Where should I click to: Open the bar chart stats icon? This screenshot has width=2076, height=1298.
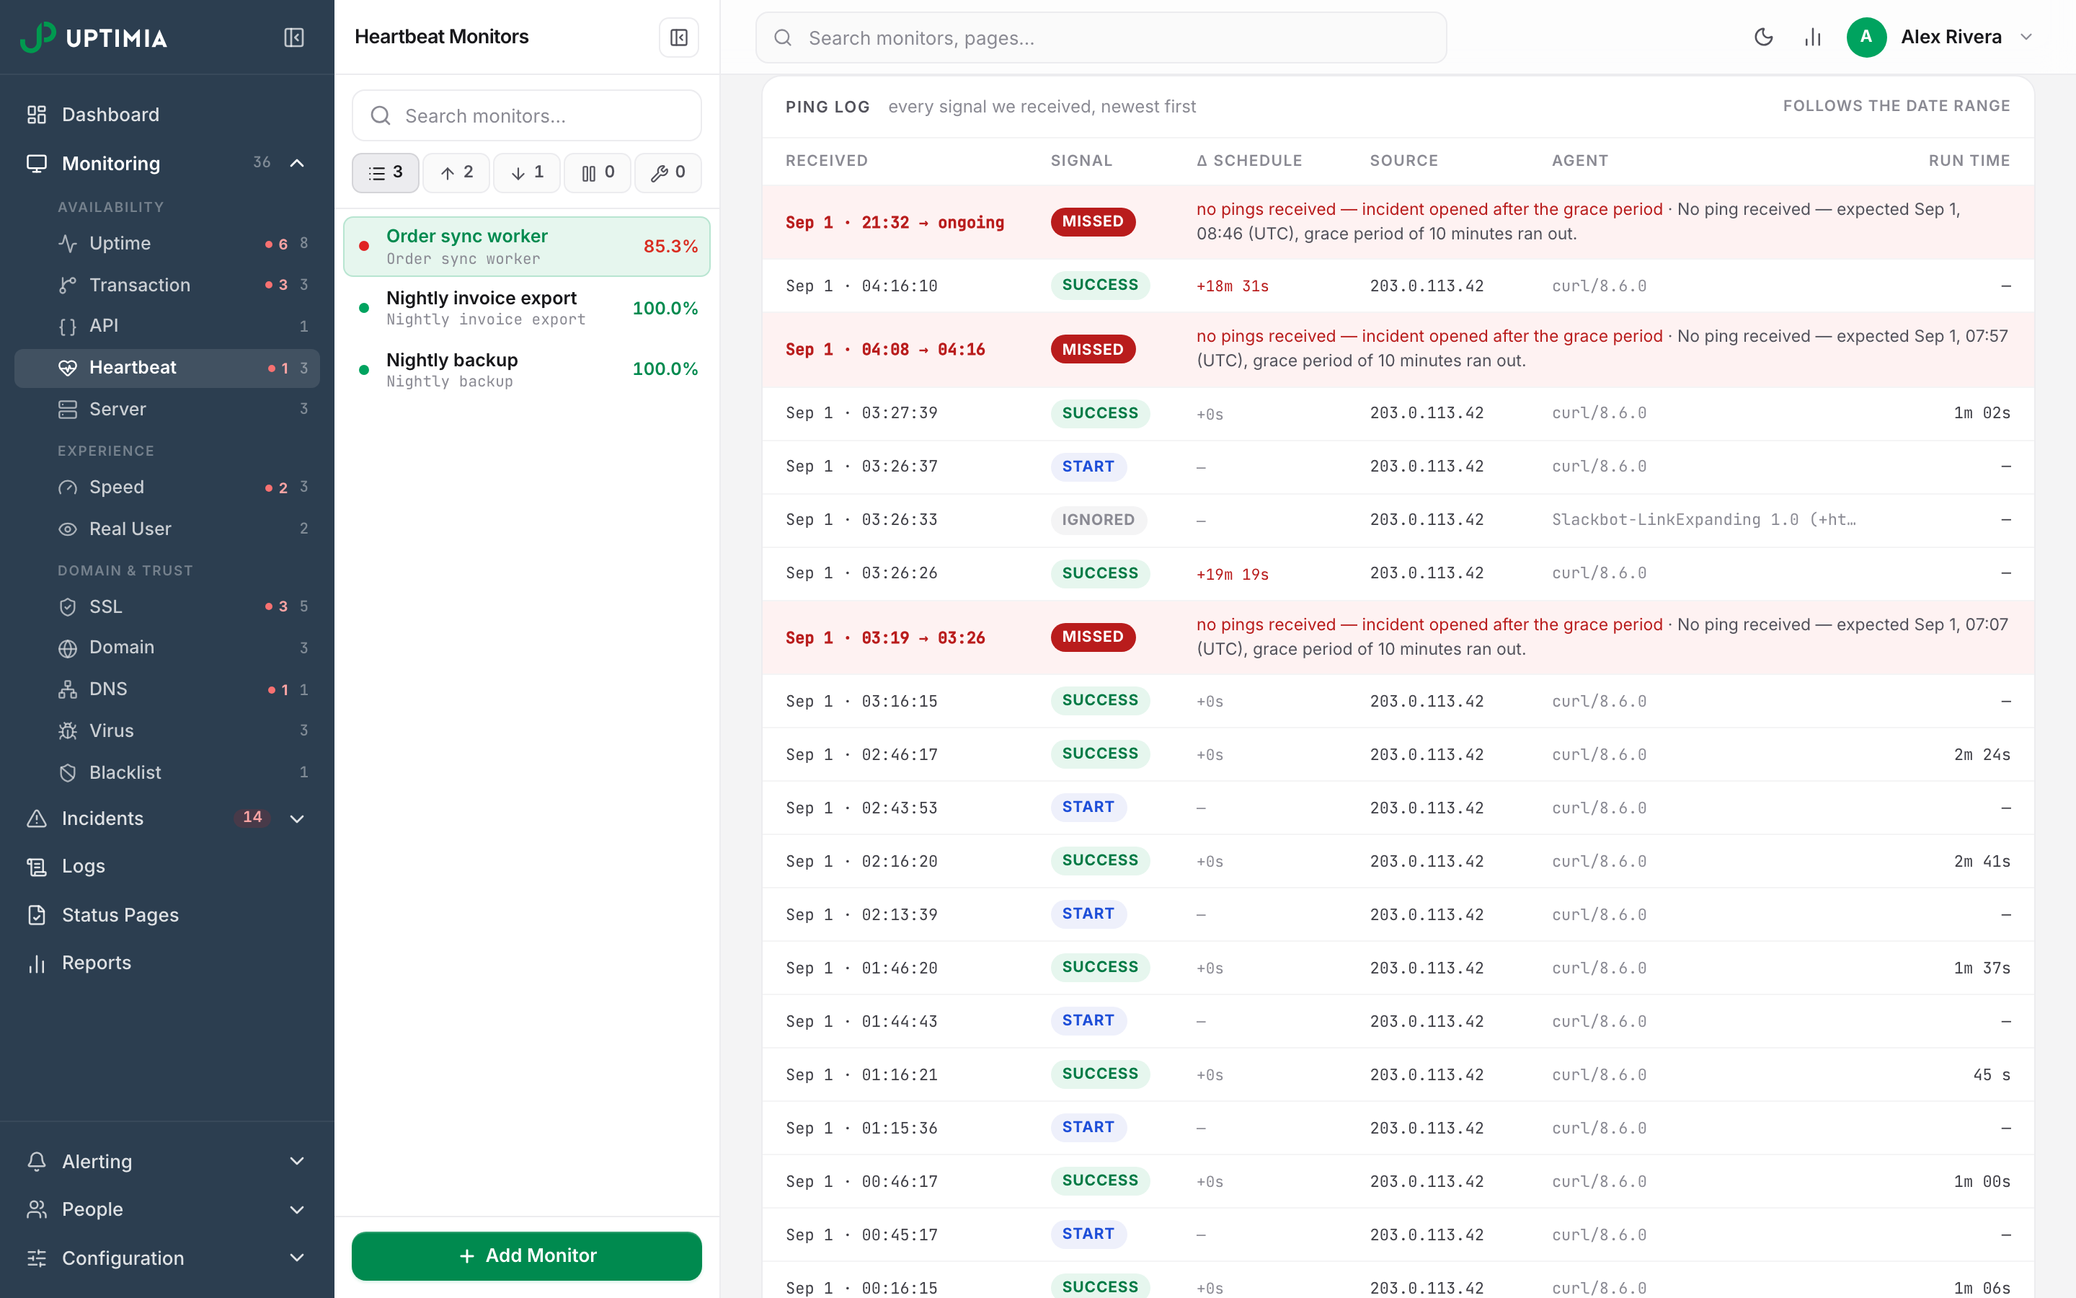(1813, 37)
